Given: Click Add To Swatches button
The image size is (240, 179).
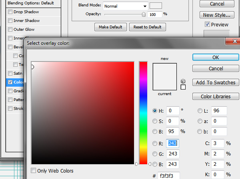Looking at the screenshot, I should coord(216,83).
